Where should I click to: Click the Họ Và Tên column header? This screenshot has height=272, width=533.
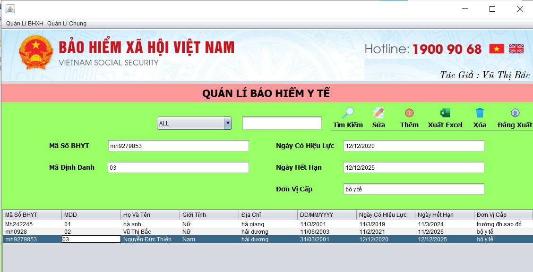[x=150, y=214]
